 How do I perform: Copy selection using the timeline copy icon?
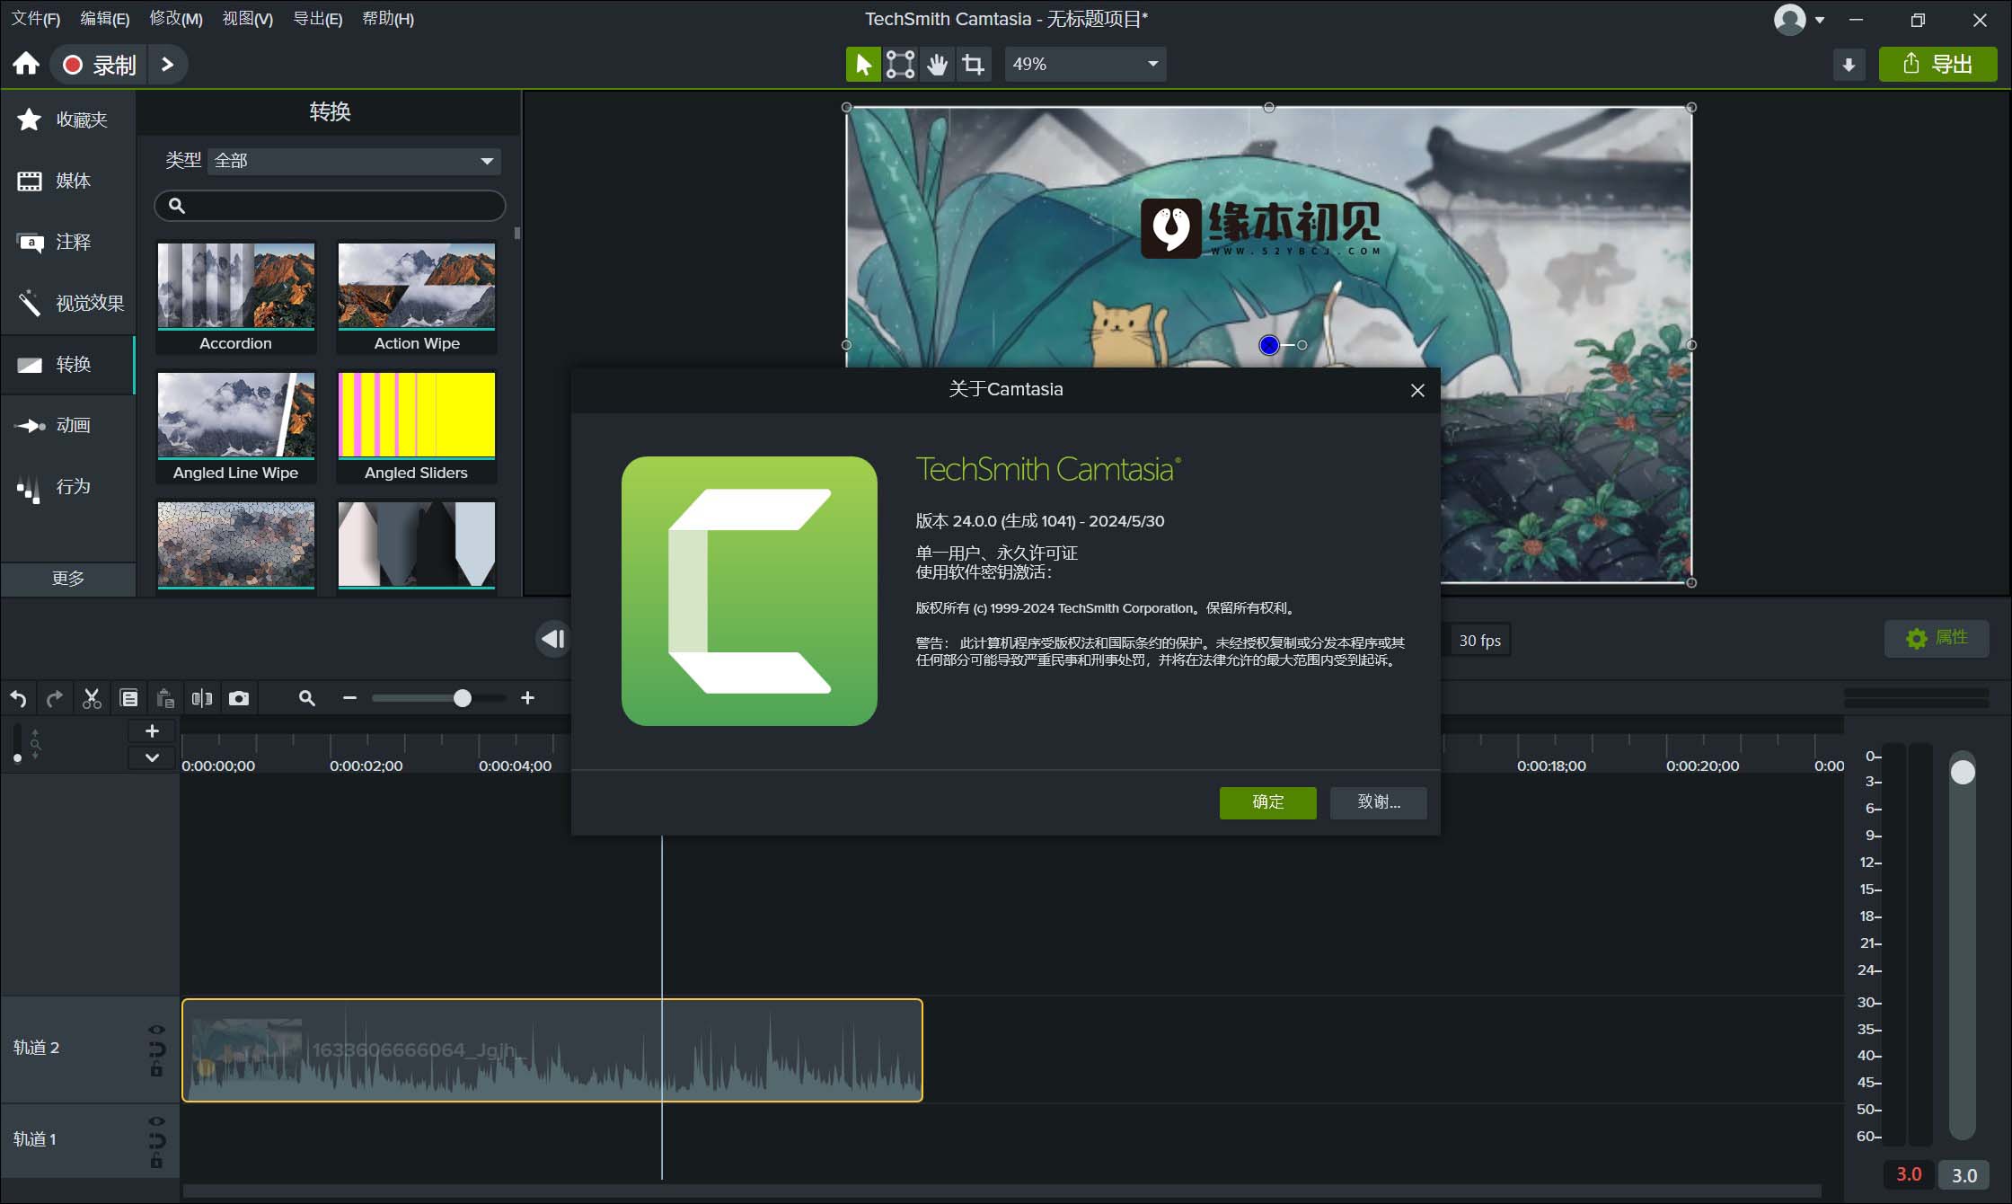point(128,698)
